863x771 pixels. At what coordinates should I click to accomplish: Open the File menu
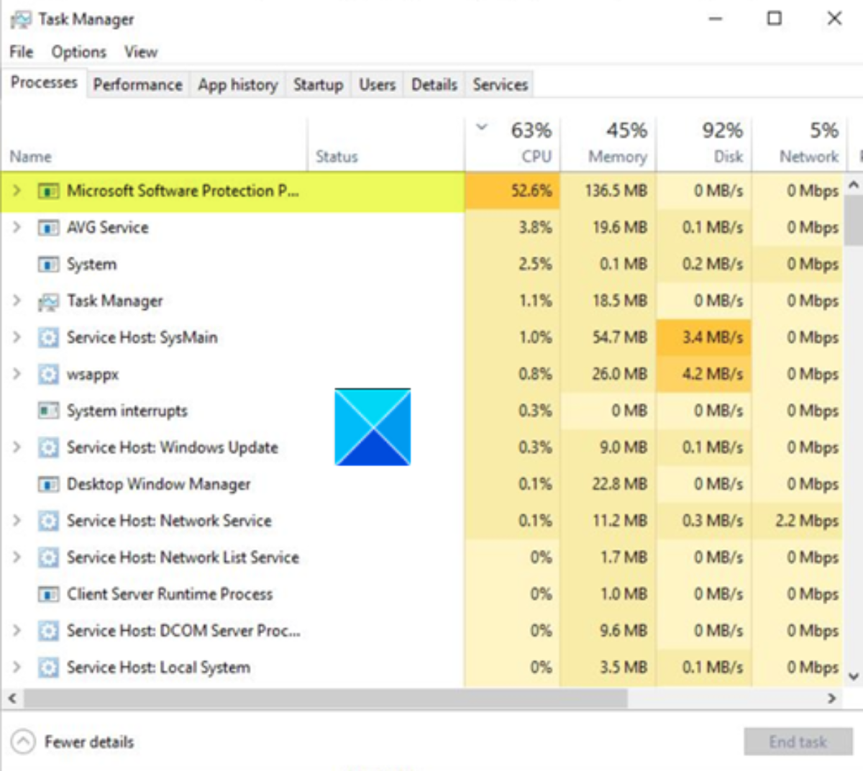[22, 52]
